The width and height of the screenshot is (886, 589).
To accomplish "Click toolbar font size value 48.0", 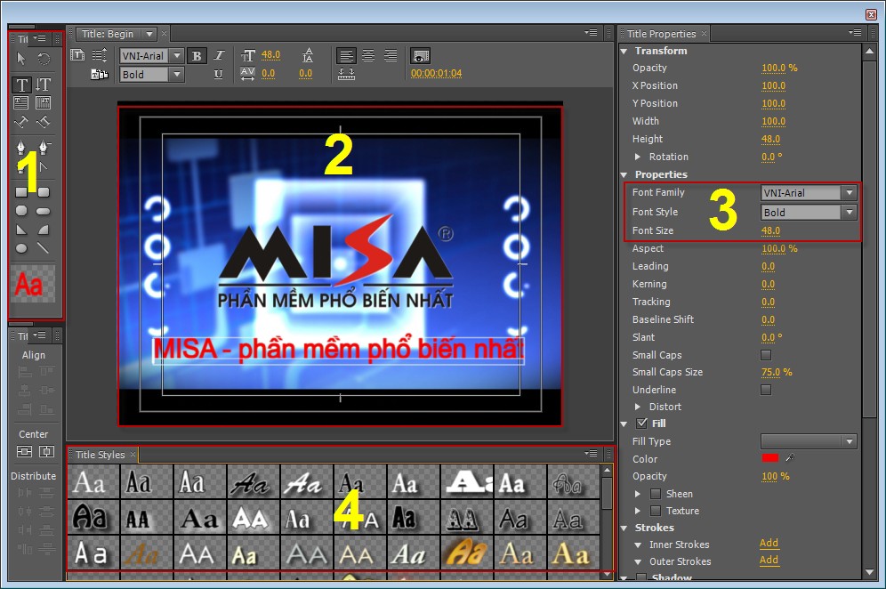I will pos(270,55).
